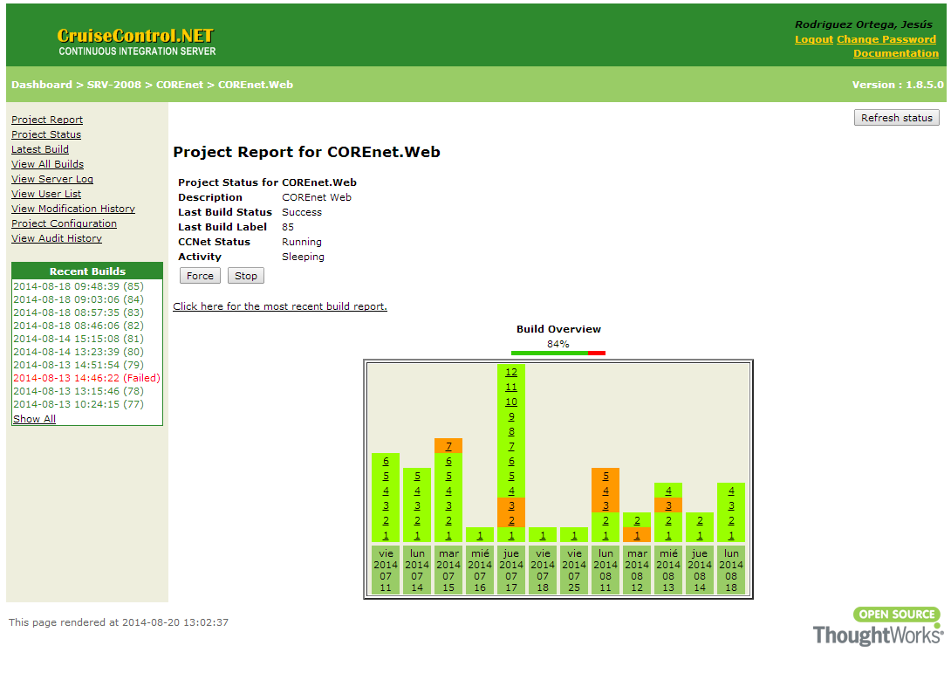This screenshot has height=673, width=951.
Task: Open View Audit History link
Action: [x=57, y=238]
